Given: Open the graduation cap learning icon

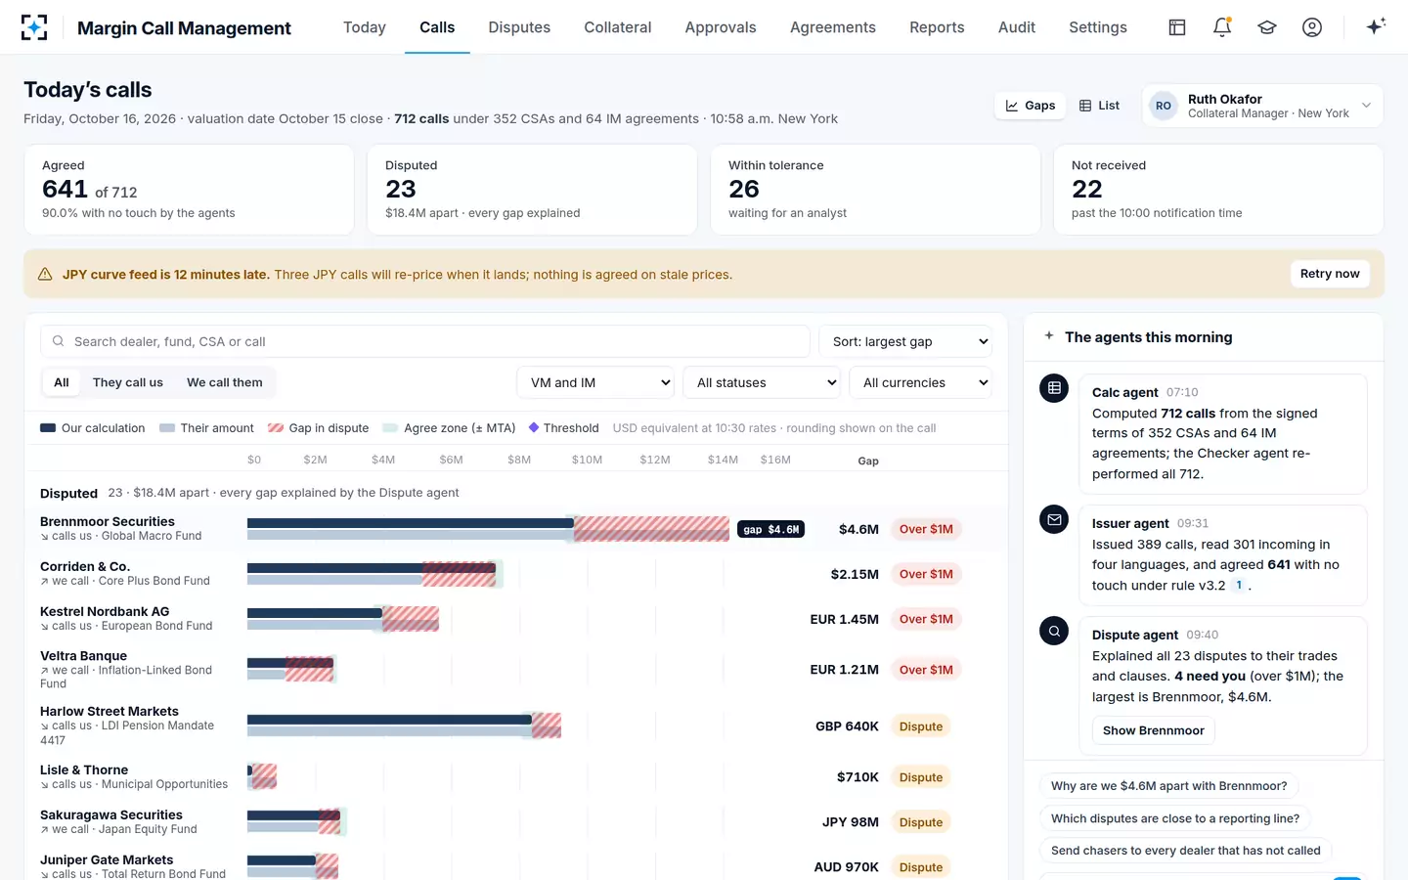Looking at the screenshot, I should (x=1267, y=27).
